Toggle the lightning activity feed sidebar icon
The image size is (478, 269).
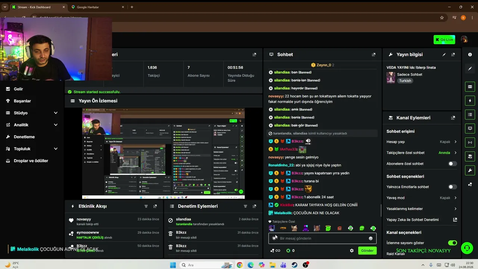pos(470,101)
